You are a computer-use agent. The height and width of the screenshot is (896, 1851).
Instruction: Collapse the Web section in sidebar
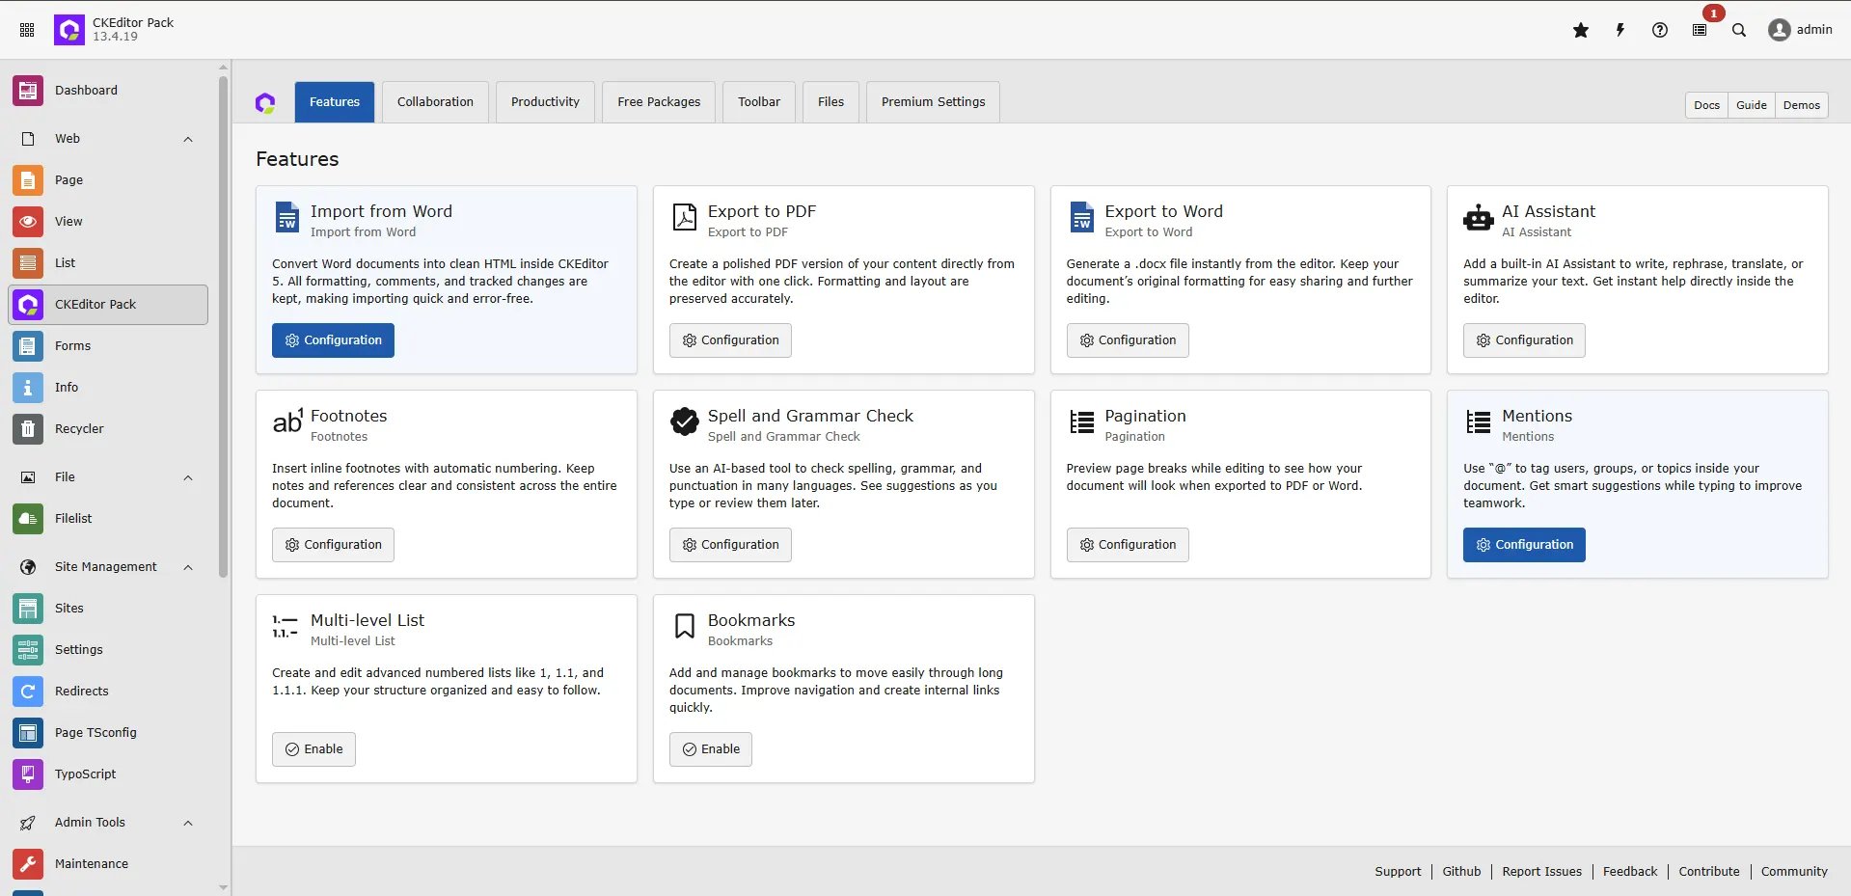[x=188, y=140]
